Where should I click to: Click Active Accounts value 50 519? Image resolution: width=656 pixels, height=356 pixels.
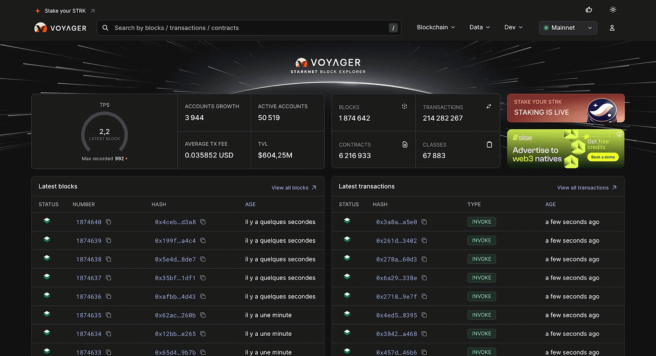pyautogui.click(x=269, y=118)
